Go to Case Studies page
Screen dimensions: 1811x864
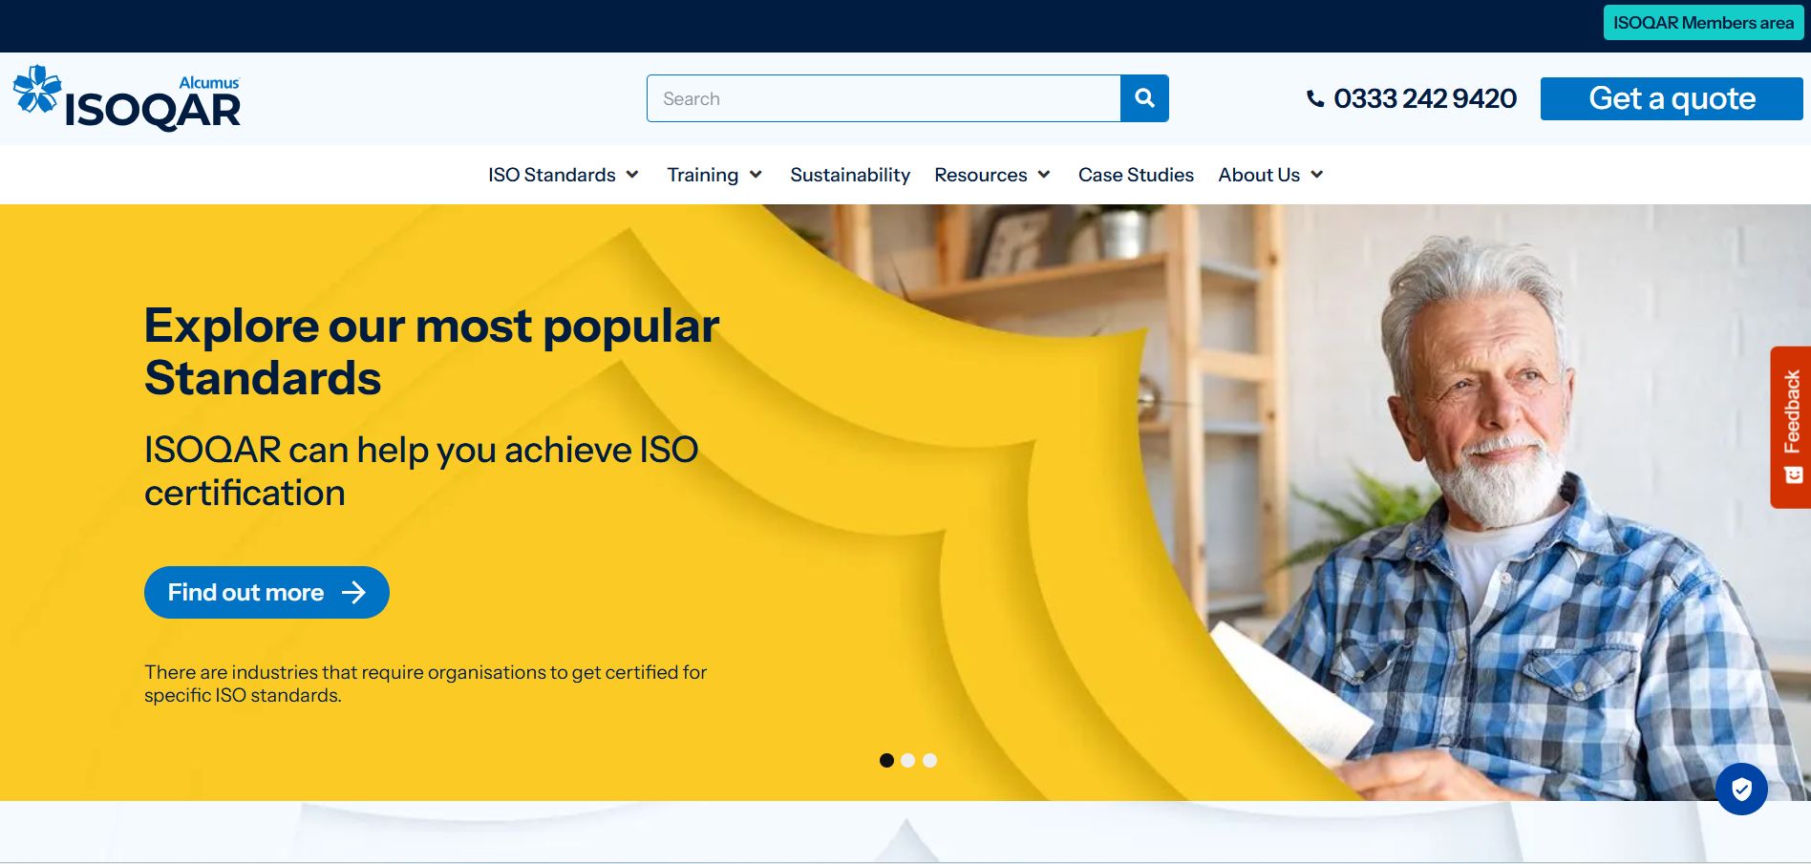(x=1136, y=175)
